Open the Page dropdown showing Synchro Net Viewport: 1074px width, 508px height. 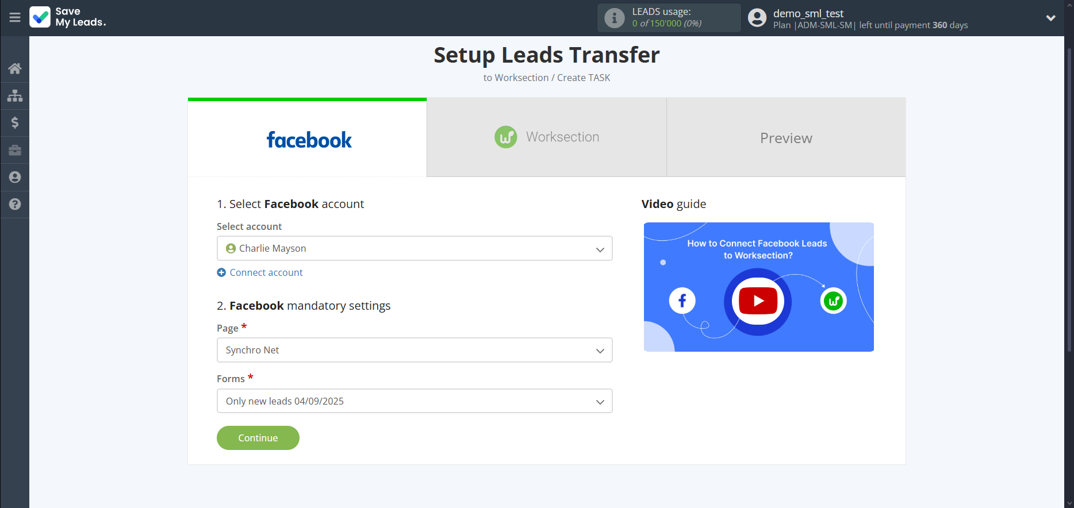pos(414,350)
